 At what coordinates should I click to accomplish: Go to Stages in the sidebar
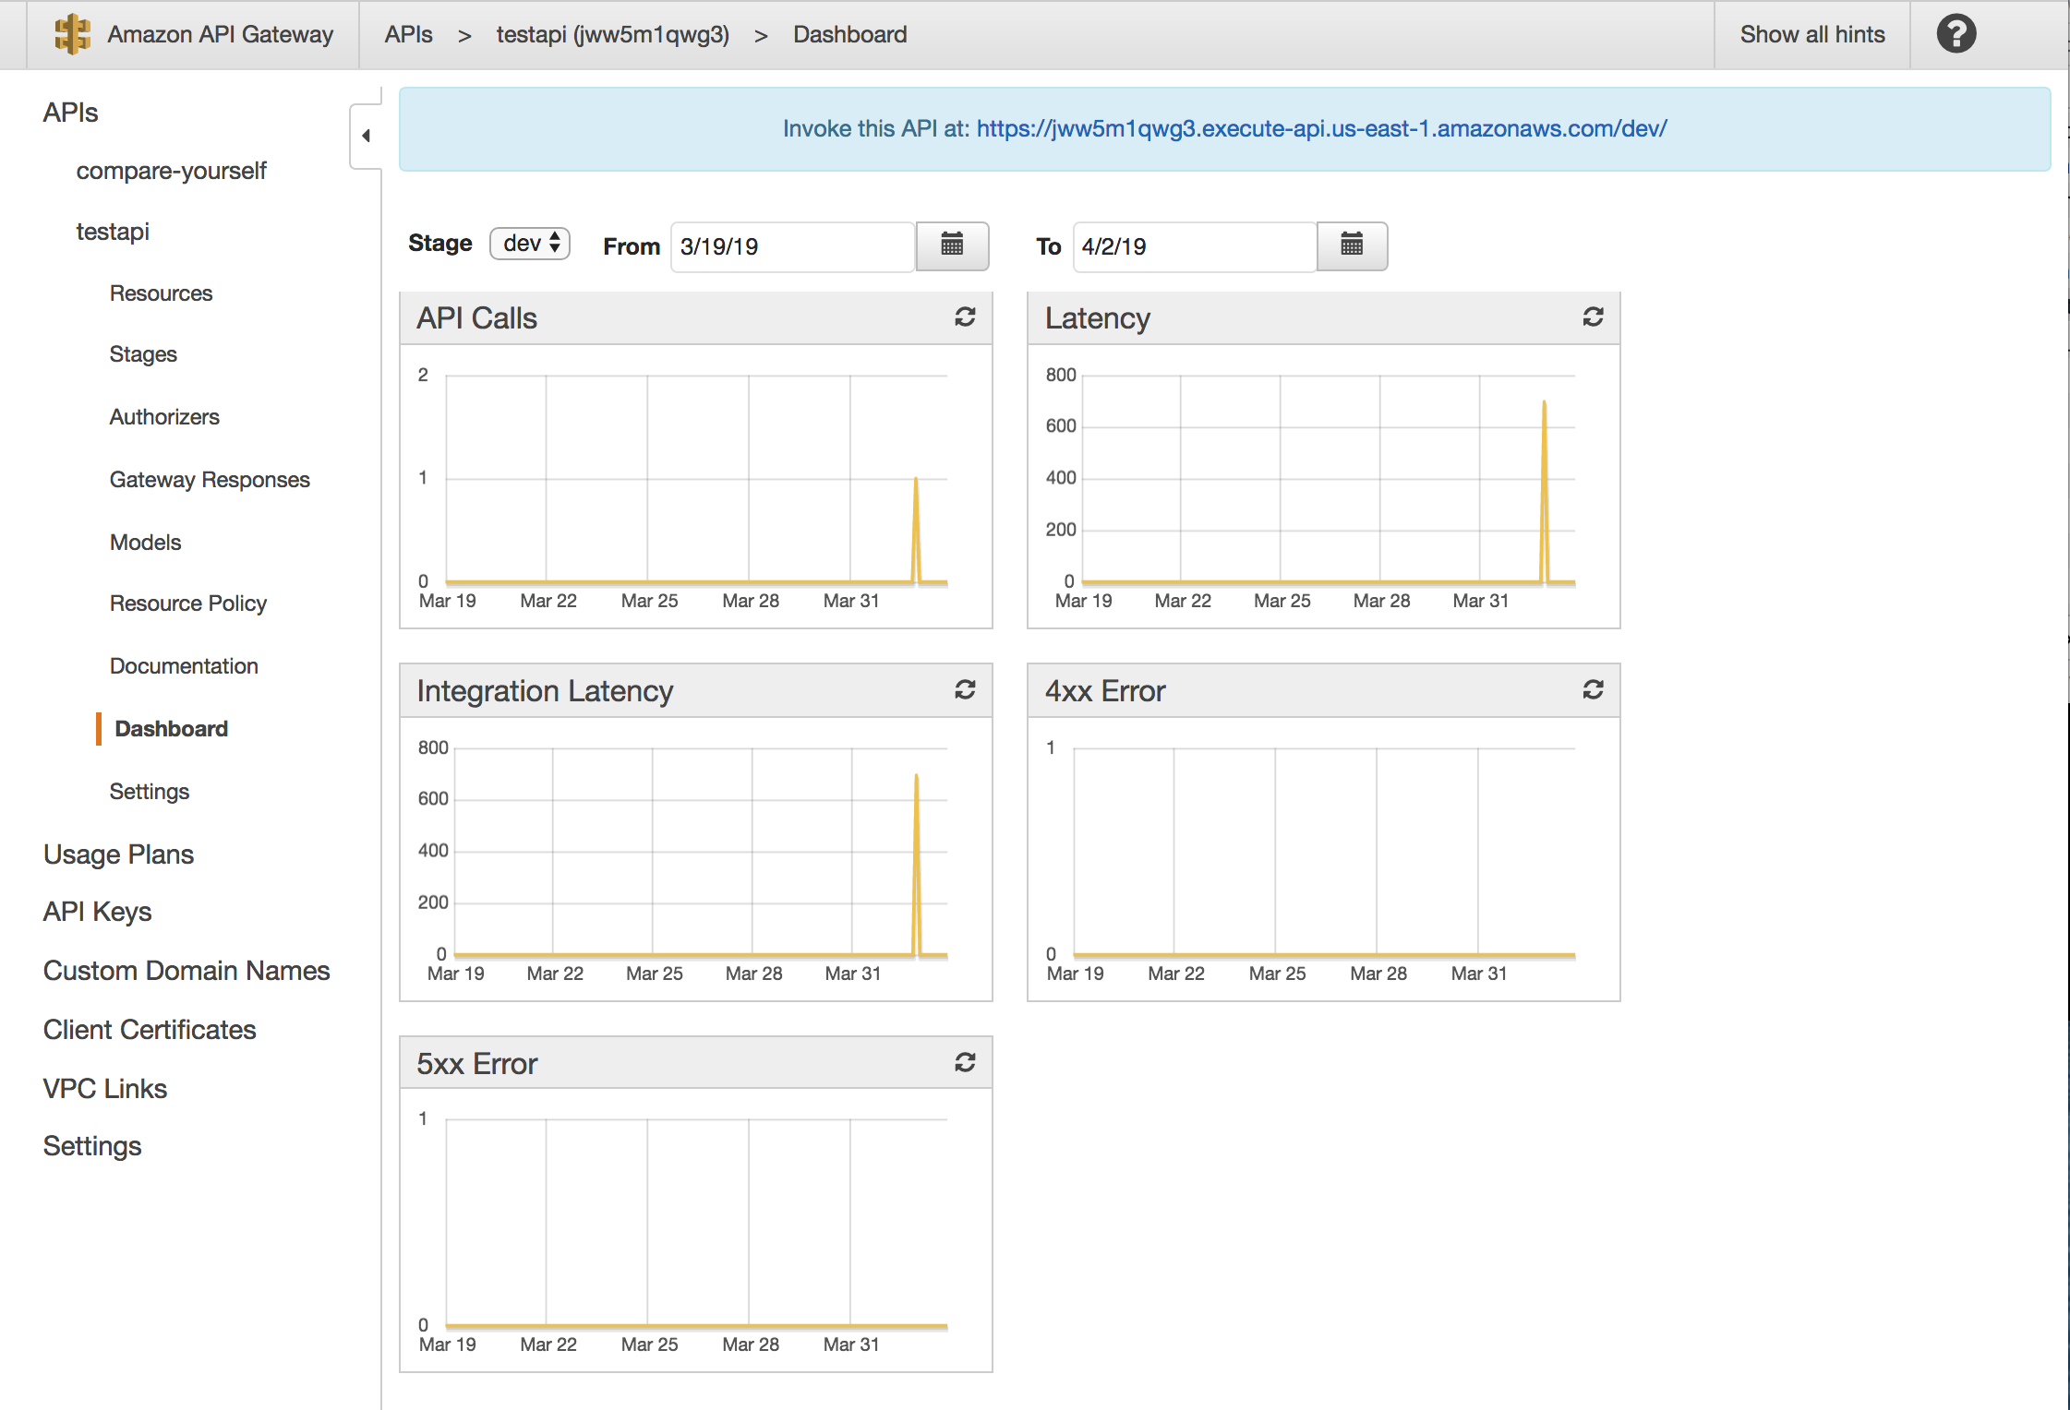[143, 354]
